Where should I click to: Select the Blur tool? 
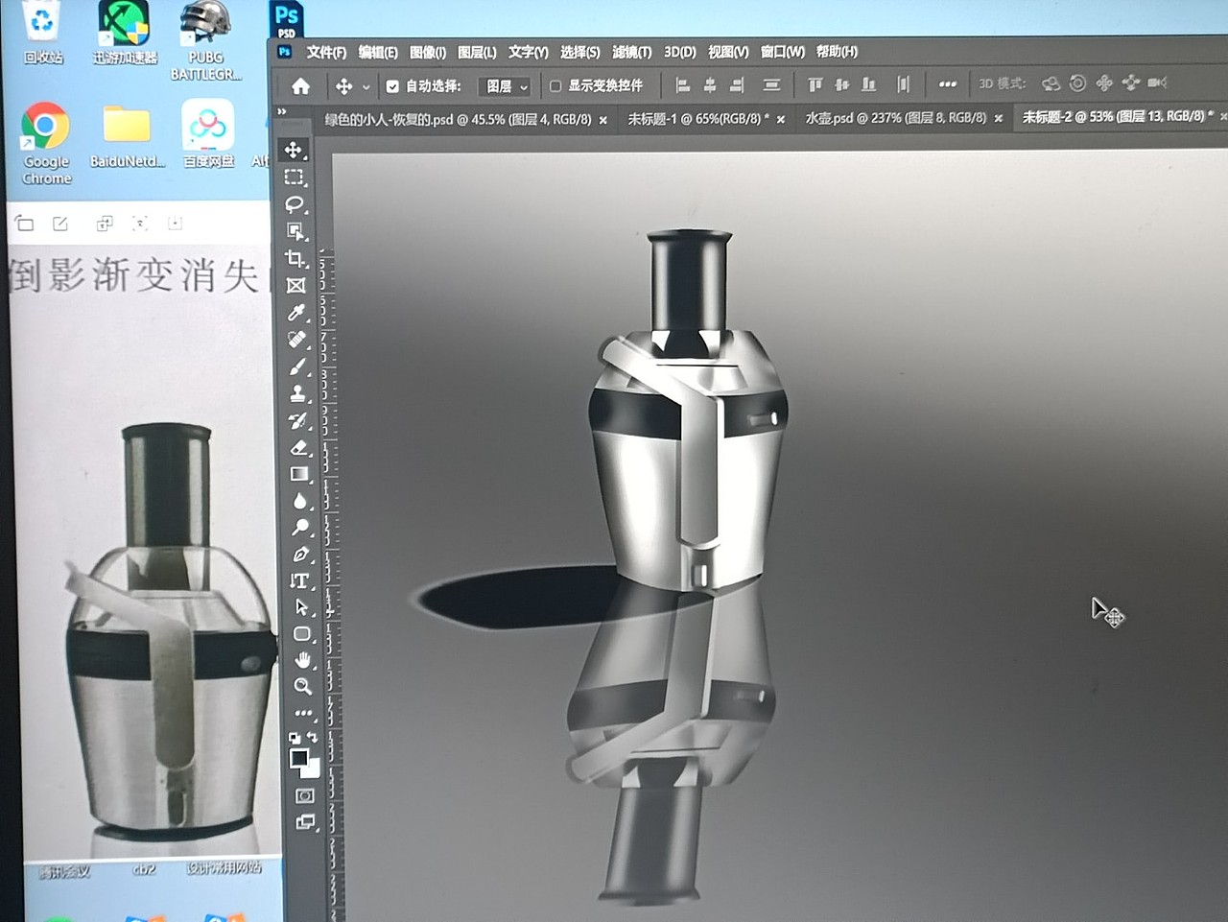(x=300, y=501)
